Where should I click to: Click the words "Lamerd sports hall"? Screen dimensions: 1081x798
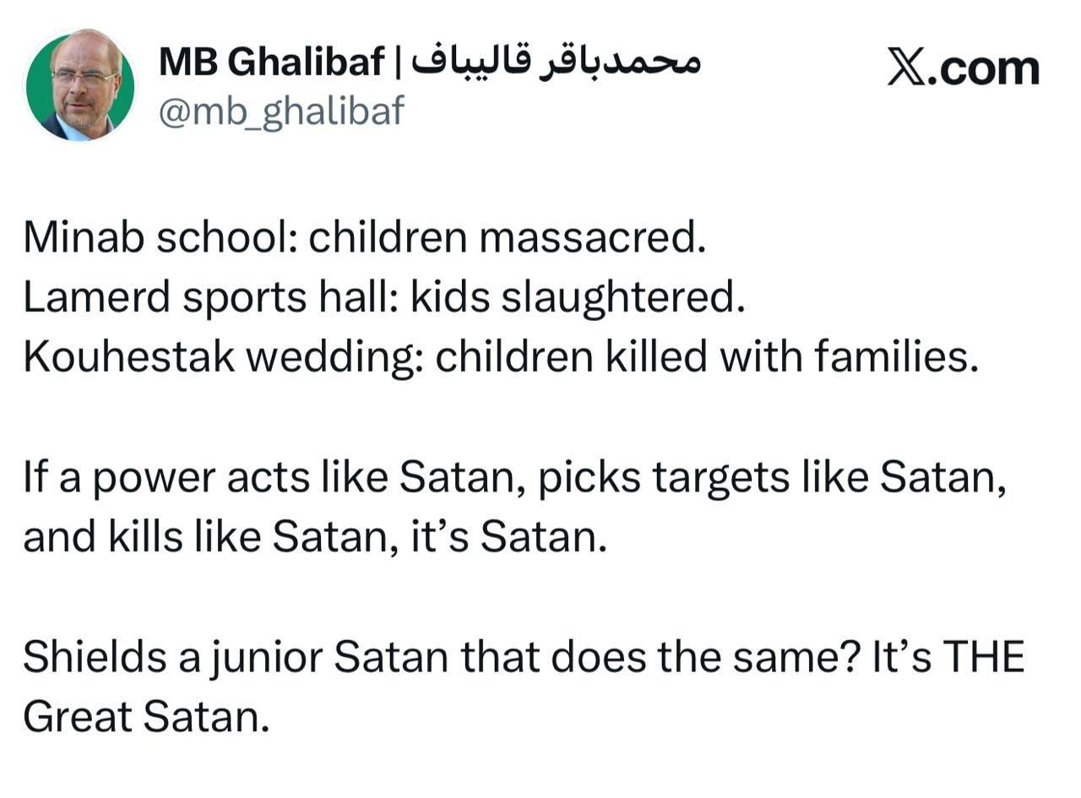(x=207, y=297)
